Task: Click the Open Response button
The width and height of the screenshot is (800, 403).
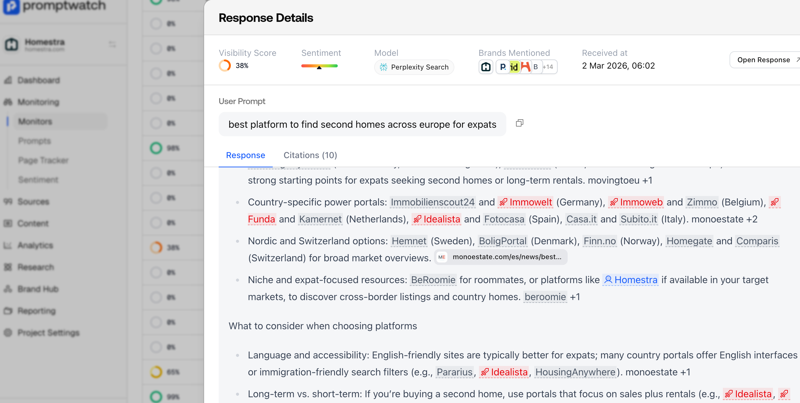Action: [x=764, y=59]
